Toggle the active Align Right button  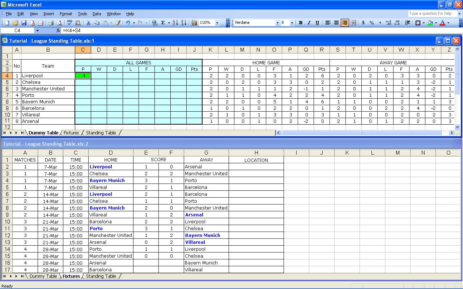click(345, 23)
